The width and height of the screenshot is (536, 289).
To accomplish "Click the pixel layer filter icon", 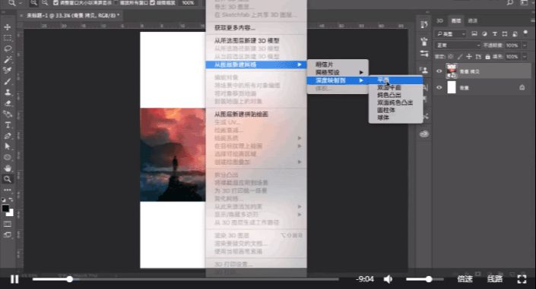I will click(474, 34).
